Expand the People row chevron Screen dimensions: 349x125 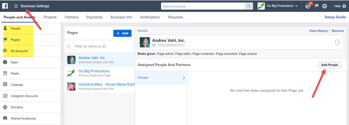pyautogui.click(x=184, y=78)
